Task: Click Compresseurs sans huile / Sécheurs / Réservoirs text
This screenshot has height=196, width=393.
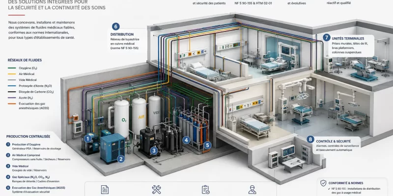Action: 41,159
